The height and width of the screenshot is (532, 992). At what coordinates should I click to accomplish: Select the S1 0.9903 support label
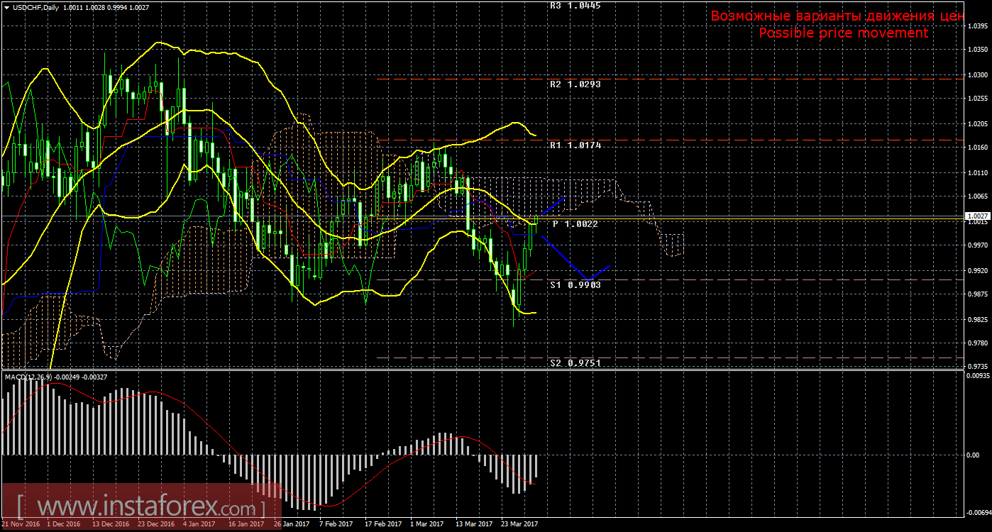[x=575, y=284]
